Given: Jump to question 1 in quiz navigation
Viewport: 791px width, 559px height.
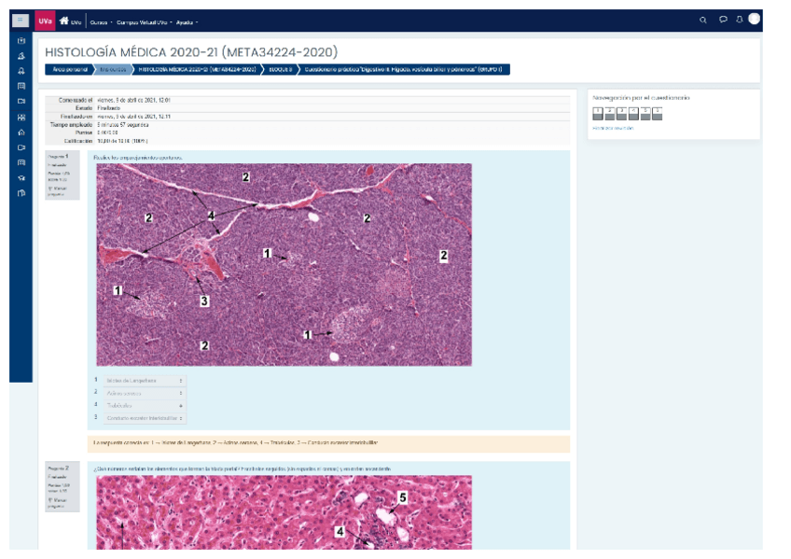Looking at the screenshot, I should click(x=598, y=114).
